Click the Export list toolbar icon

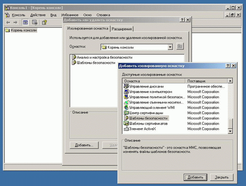pyautogui.click(x=35, y=22)
